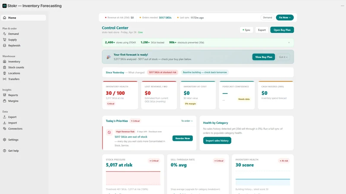
Task: Go to Home in the sidebar
Action: click(23, 18)
